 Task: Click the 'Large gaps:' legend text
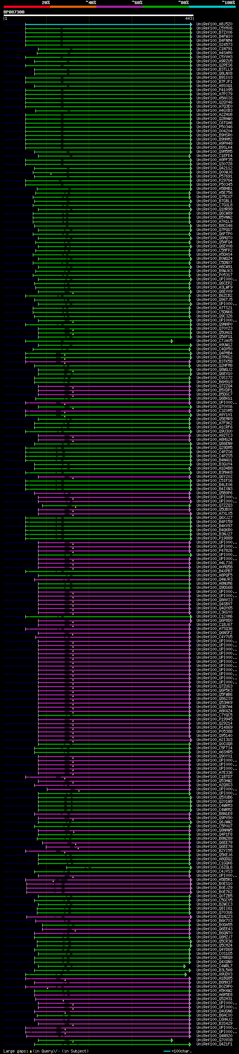[x=16, y=1051]
